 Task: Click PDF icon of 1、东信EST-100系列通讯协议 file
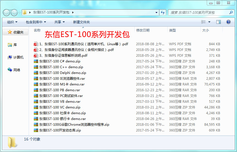pyautogui.click(x=36, y=44)
